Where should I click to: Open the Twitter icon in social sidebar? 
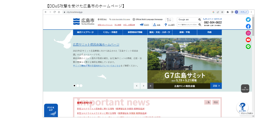click(248, 20)
